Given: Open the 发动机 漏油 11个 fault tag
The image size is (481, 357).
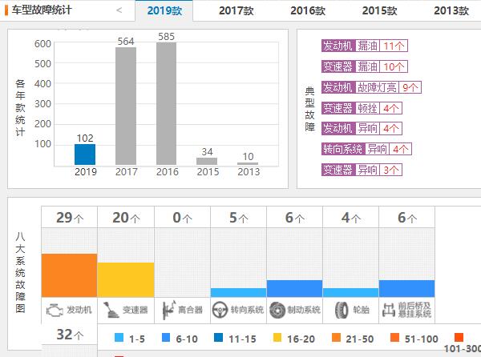Looking at the screenshot, I should [x=365, y=46].
